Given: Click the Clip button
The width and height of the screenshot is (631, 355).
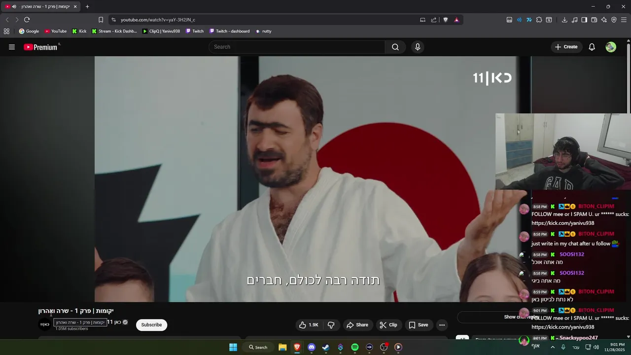Looking at the screenshot, I should pyautogui.click(x=388, y=325).
